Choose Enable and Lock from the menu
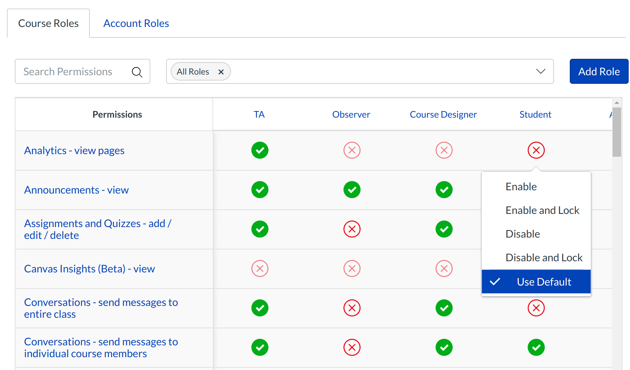Viewport: 630px width, 370px height. tap(542, 210)
